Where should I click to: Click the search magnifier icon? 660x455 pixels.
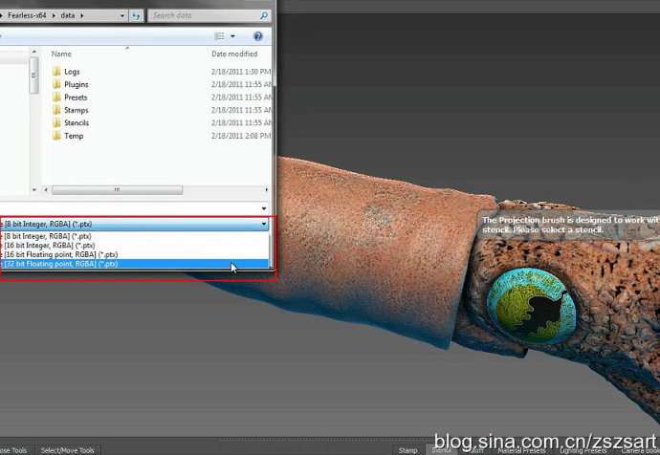click(264, 15)
